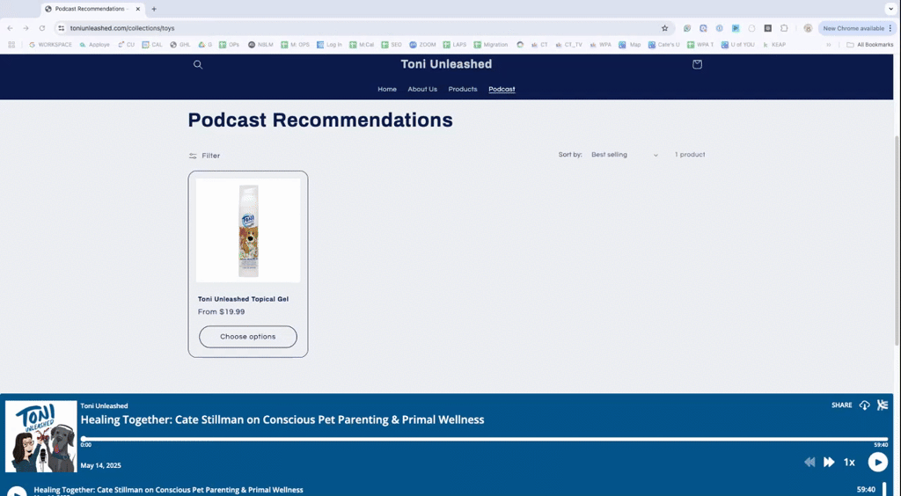Image resolution: width=901 pixels, height=496 pixels.
Task: Open the Products menu item
Action: tap(463, 90)
